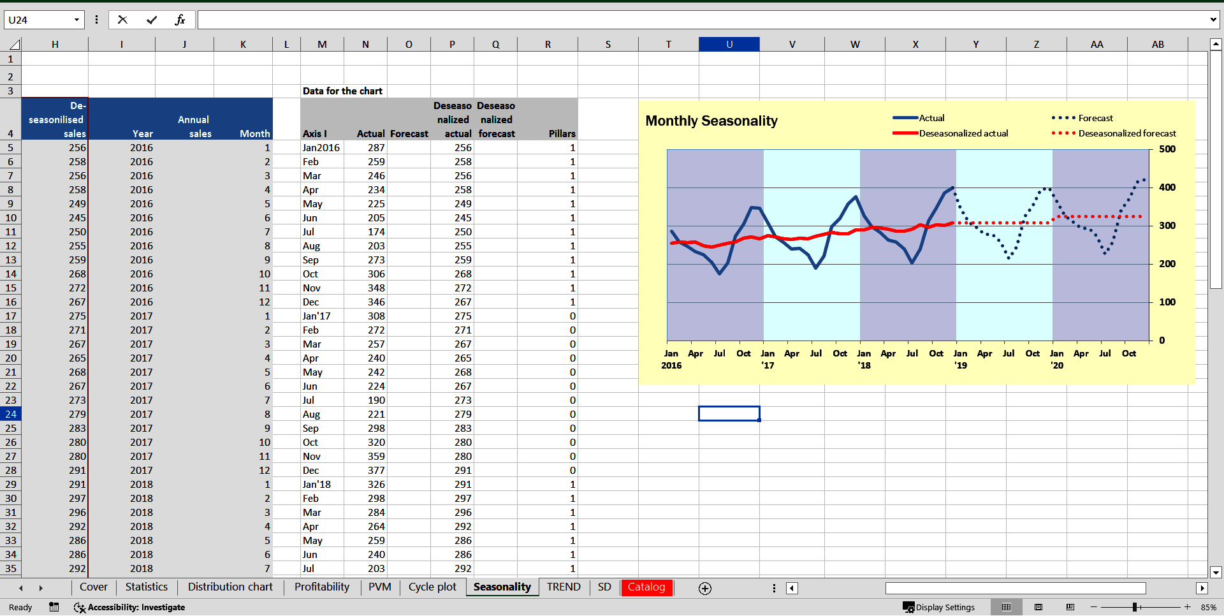Click the Select All corner triangle
Viewport: 1224px width, 616px height.
pyautogui.click(x=14, y=44)
